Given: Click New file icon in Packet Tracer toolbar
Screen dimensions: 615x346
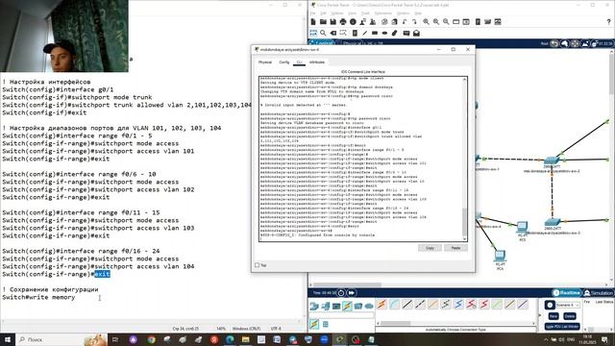Looking at the screenshot, I should point(313,22).
